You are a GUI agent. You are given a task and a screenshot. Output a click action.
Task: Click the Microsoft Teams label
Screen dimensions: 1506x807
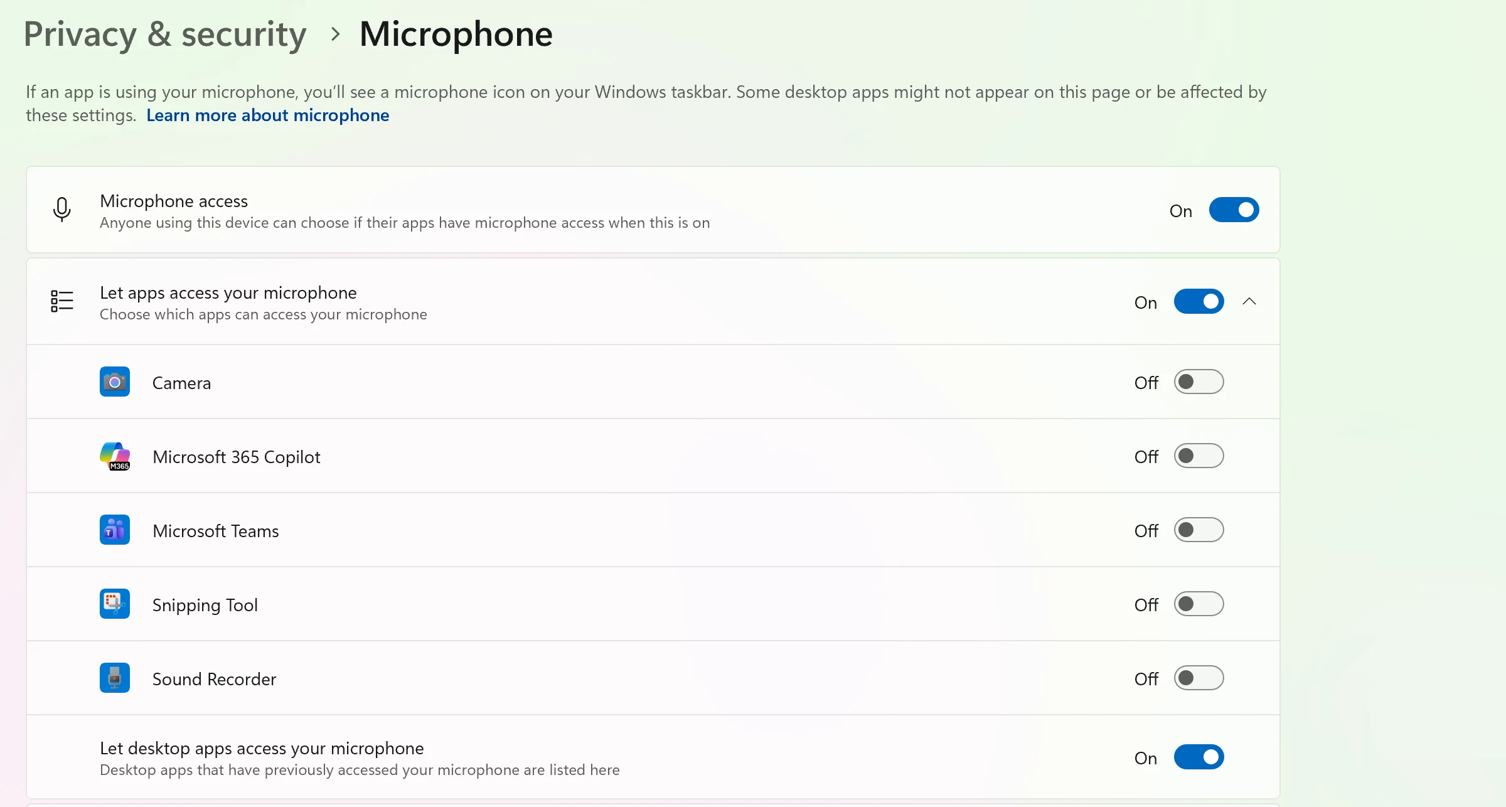tap(216, 531)
